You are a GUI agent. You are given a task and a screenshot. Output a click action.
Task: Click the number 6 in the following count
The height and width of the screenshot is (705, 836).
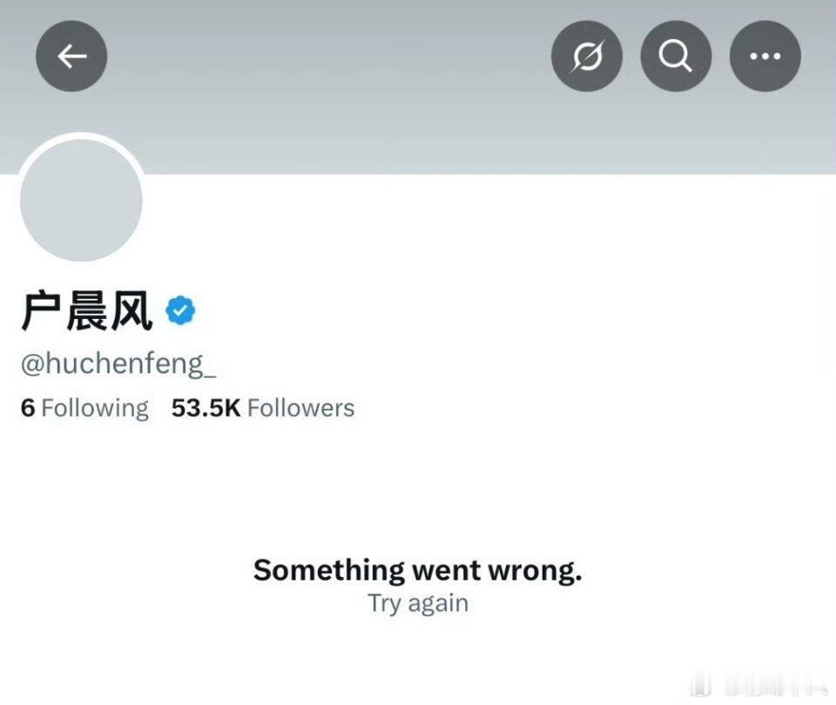coord(28,408)
